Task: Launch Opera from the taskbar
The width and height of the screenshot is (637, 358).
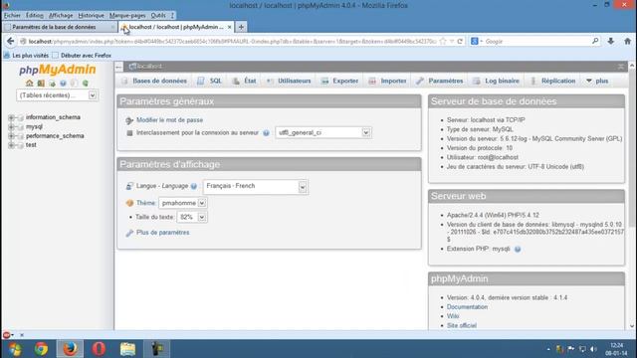Action: point(99,349)
